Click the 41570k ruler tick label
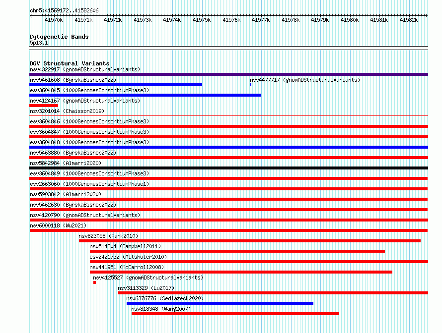The height and width of the screenshot is (333, 442). click(54, 20)
